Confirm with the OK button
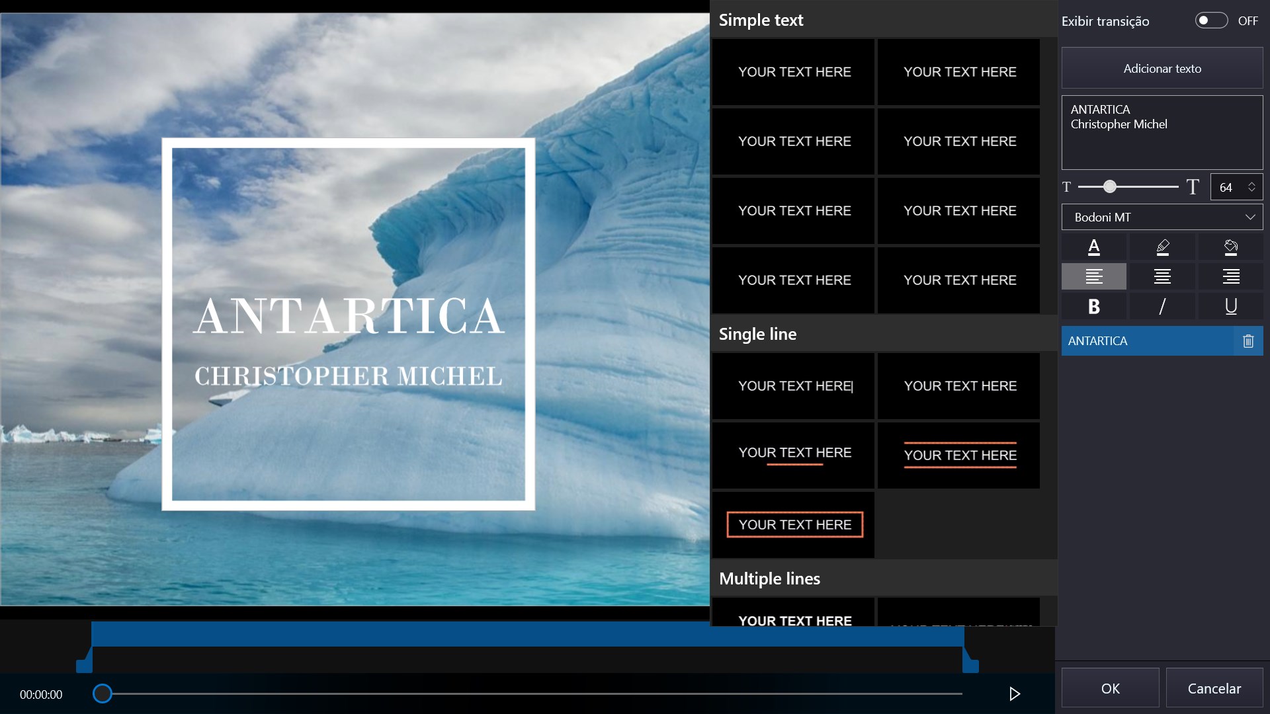1270x714 pixels. (x=1111, y=688)
